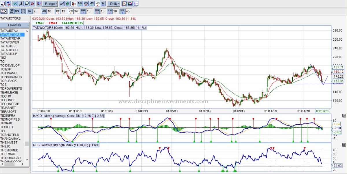Screen dimensions: 347x174
Task: Click the last chart panel icon in the top row
Action: click(x=136, y=4)
